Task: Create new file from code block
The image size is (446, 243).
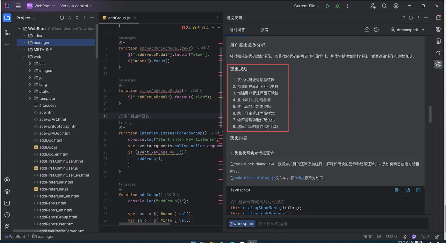Action: pyautogui.click(x=418, y=190)
